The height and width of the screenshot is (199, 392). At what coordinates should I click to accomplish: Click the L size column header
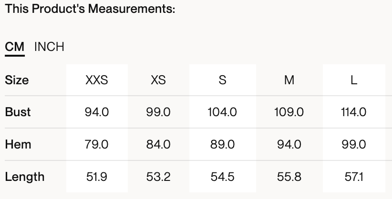tap(354, 80)
